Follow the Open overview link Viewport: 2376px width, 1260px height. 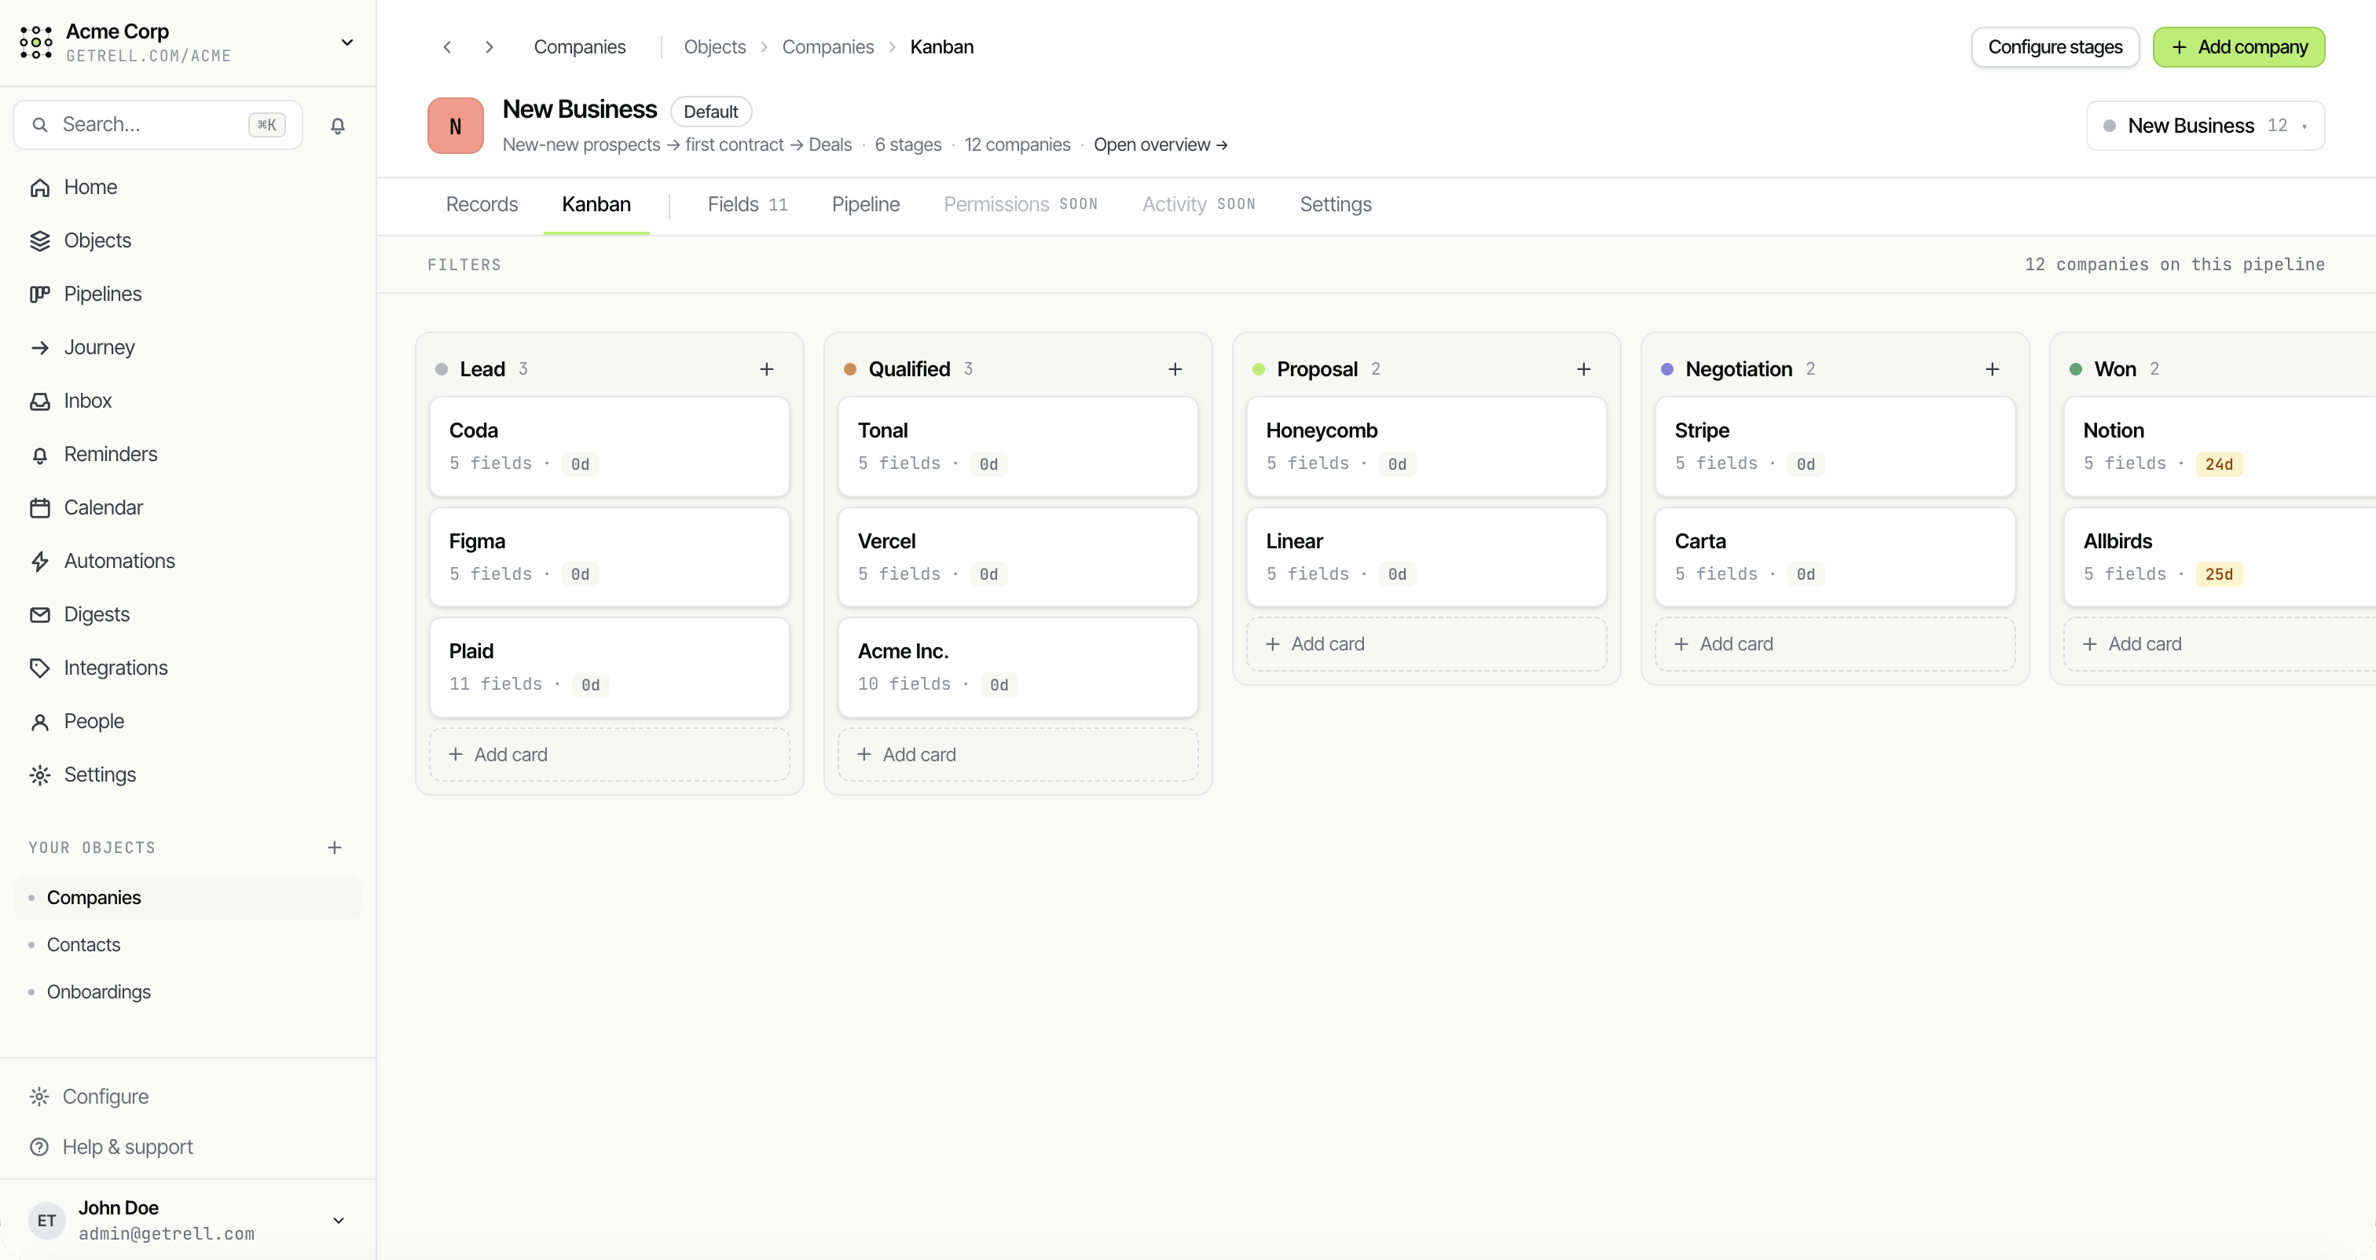[x=1160, y=146]
